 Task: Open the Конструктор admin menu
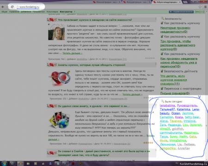click(66, 12)
